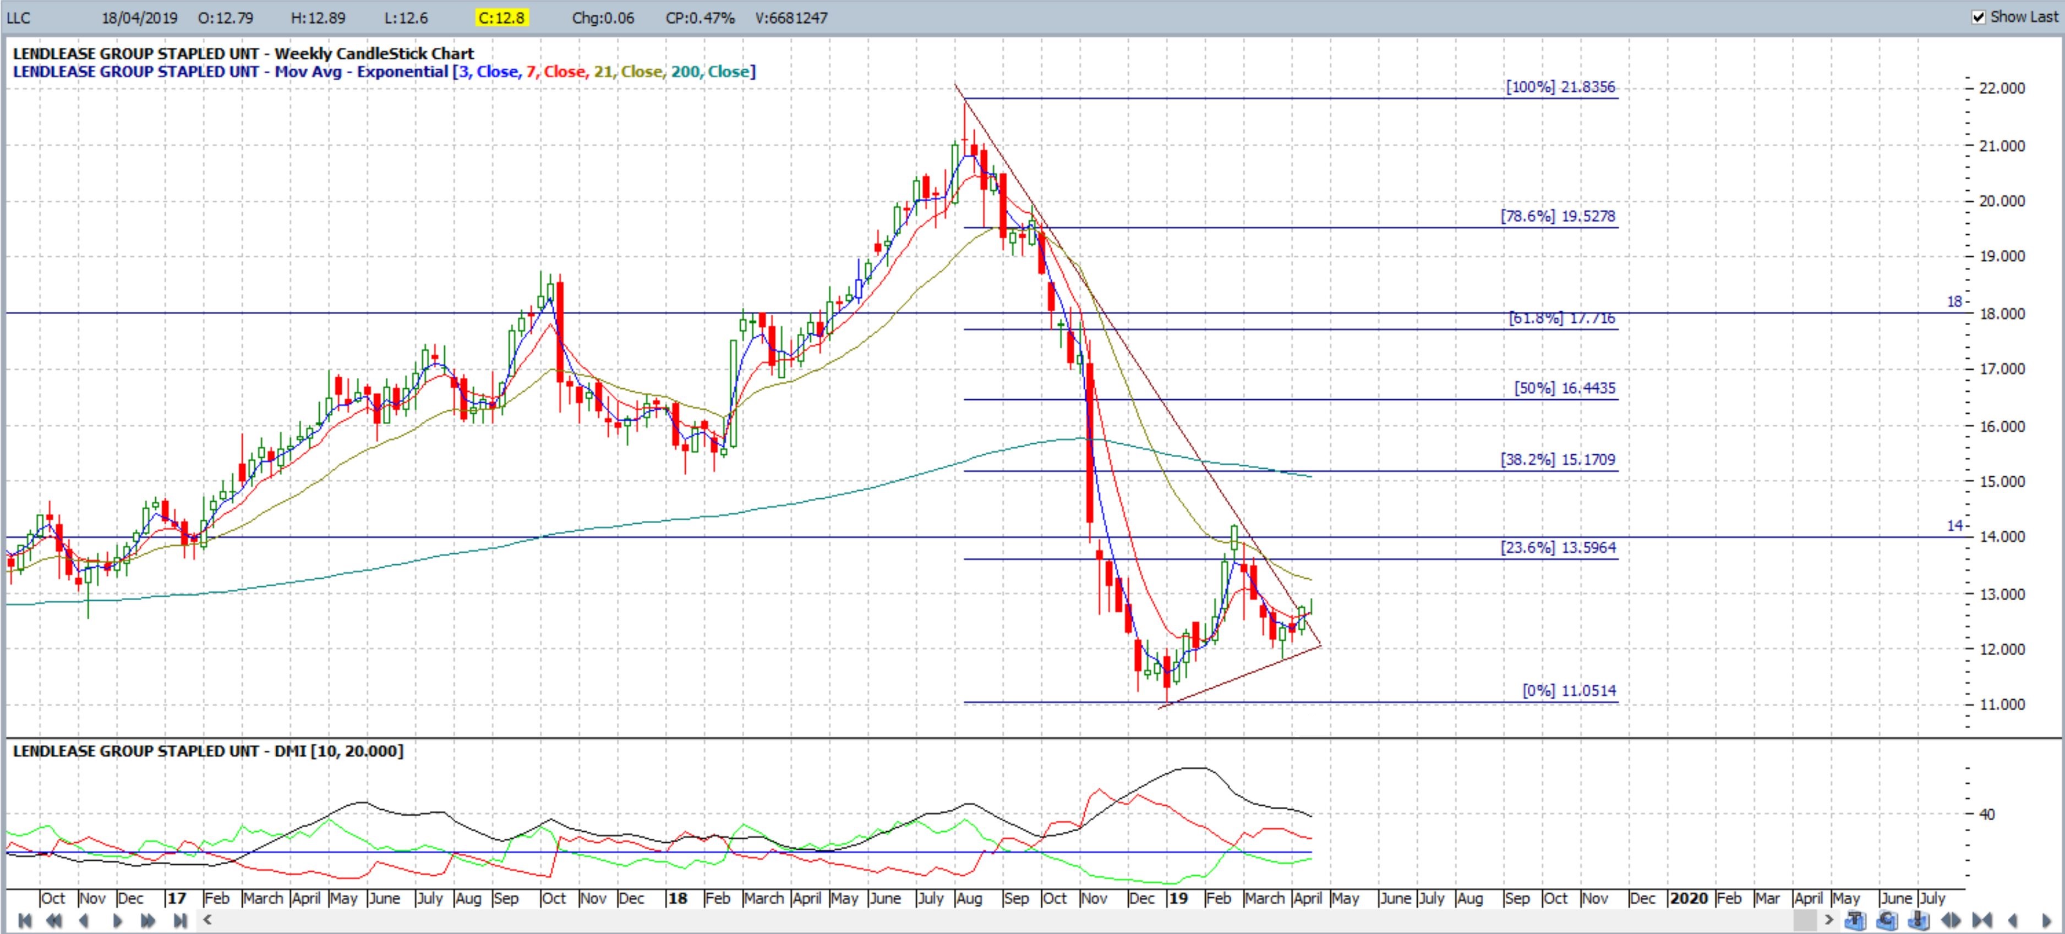The width and height of the screenshot is (2065, 934).
Task: Click the 22.000 price axis label
Action: tap(2002, 89)
